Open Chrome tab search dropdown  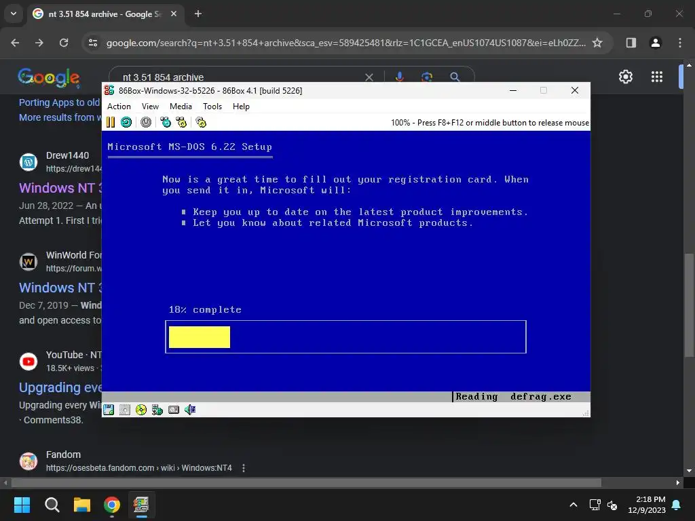(14, 14)
